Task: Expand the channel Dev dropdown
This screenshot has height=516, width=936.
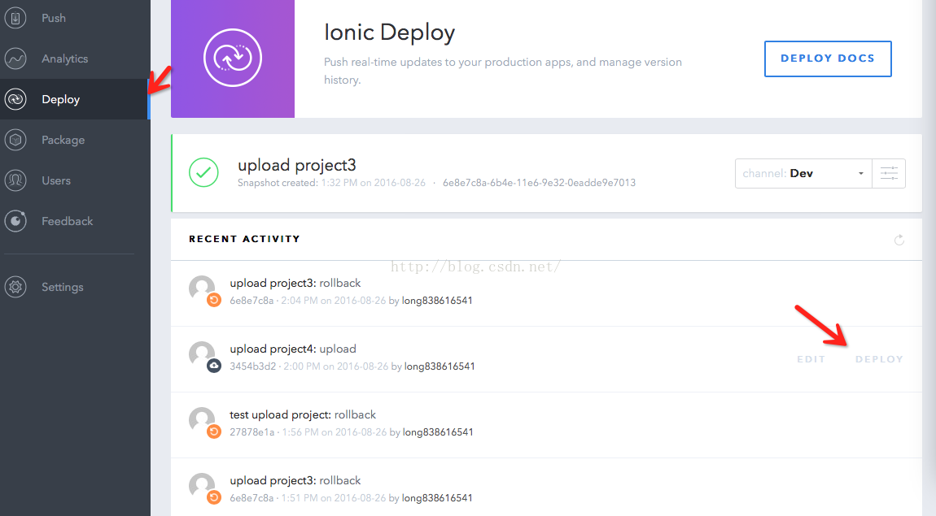Action: click(x=803, y=173)
